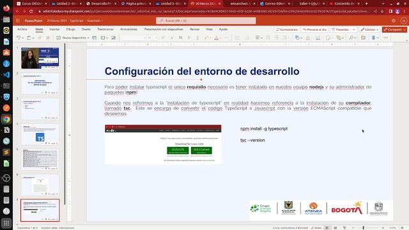Open Firefox from the dock

click(6, 8)
